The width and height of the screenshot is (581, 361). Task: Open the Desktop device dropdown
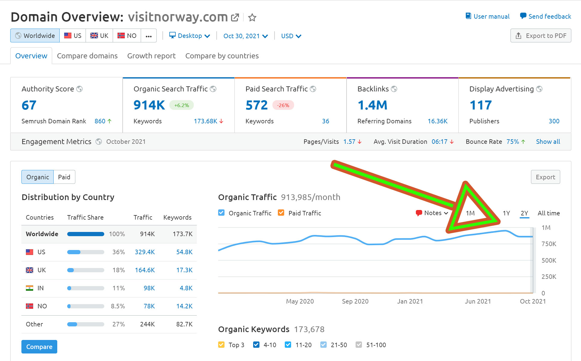tap(190, 36)
